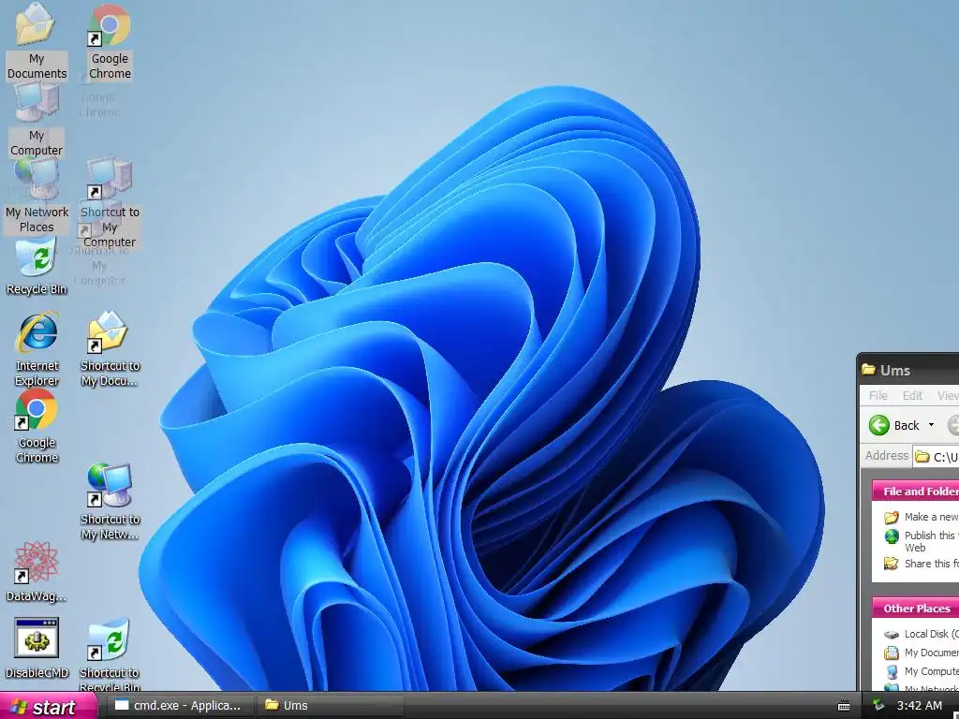Open the Edit menu in Ums window
Image resolution: width=959 pixels, height=719 pixels.
coord(912,396)
